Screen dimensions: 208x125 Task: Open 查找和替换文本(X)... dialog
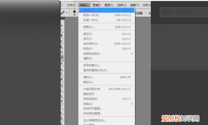click(x=107, y=70)
